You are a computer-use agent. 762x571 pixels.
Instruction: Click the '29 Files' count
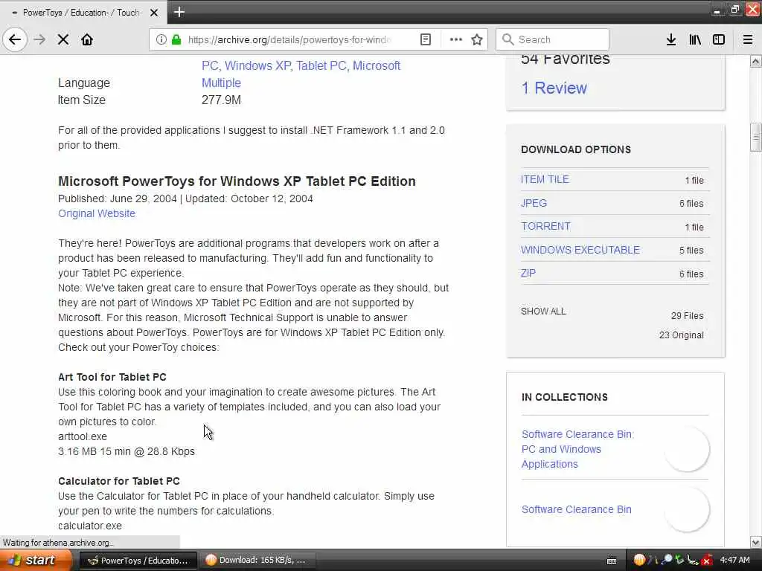click(687, 315)
